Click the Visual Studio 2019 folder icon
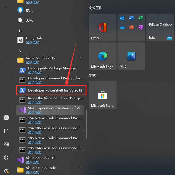Viewport: 175px width, 175px height. coord(20,60)
